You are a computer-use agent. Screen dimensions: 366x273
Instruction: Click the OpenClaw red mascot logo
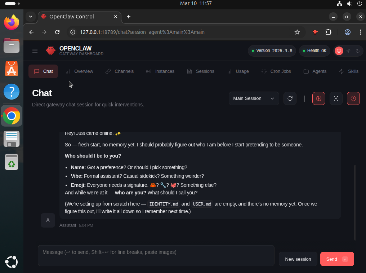51,51
